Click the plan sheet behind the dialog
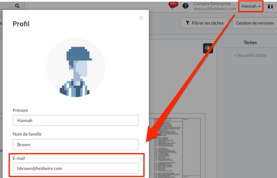Viewport: 277px width, 178px height. [177, 144]
